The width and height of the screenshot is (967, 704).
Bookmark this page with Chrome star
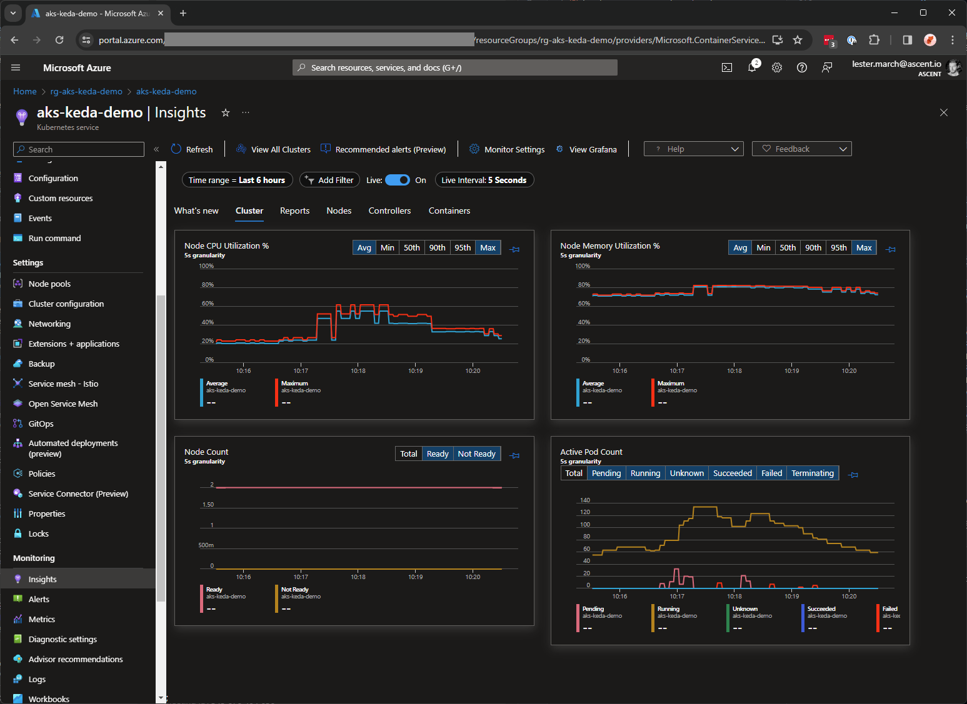click(x=798, y=40)
